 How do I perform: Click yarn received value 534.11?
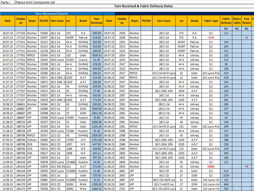pos(97,153)
